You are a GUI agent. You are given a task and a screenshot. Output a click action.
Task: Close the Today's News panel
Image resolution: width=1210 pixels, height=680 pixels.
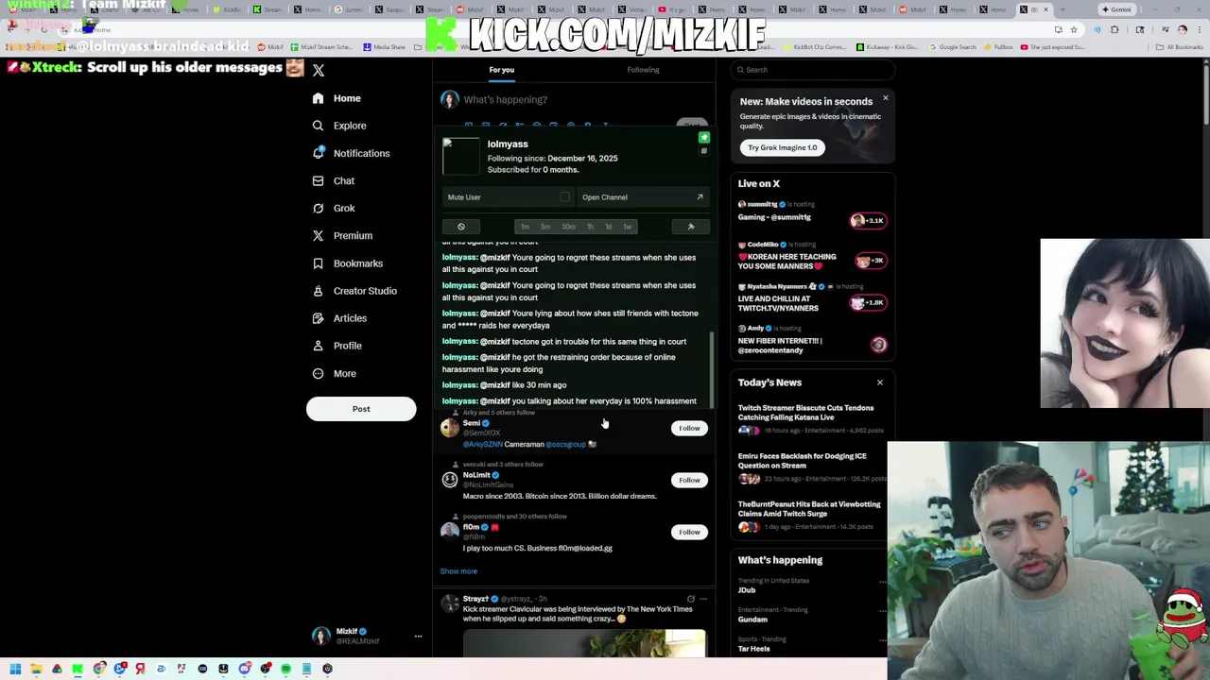880,382
